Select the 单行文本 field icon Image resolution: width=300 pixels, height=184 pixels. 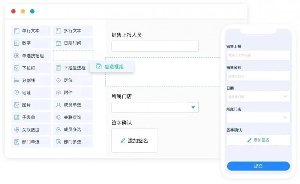(x=16, y=31)
